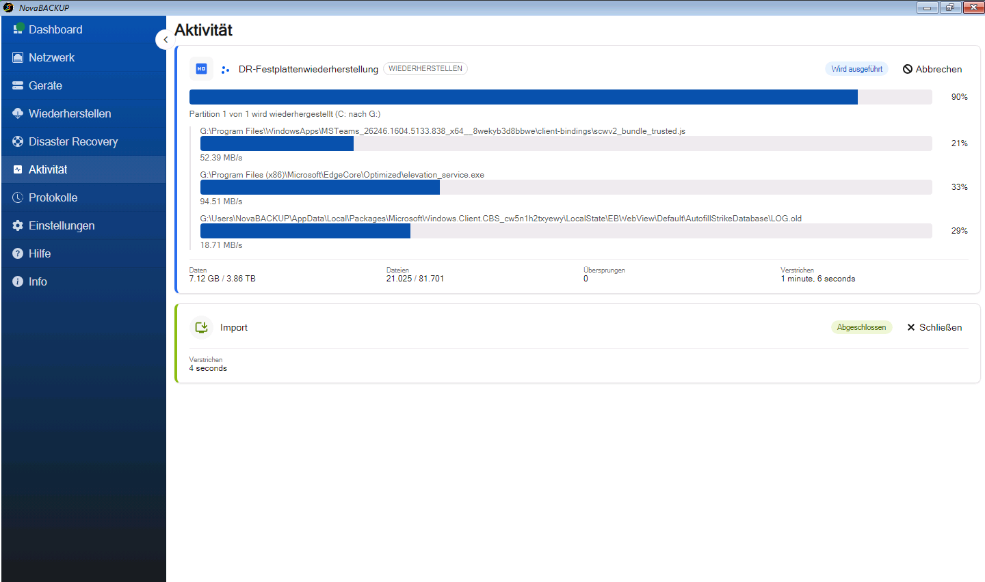This screenshot has height=582, width=985.
Task: Collapse the sidebar with the chevron
Action: 165,40
